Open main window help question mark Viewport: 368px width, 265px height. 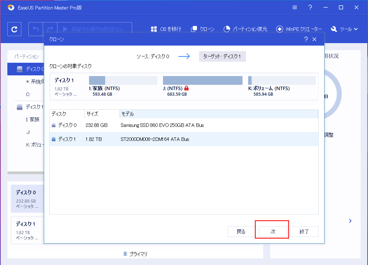point(310,7)
